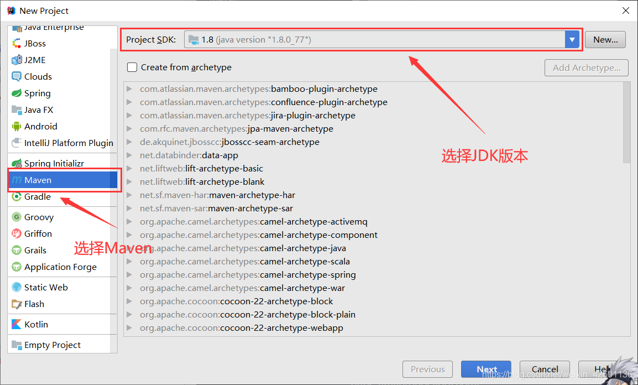Screen dimensions: 638x385
Task: Choose Android project type
Action: point(41,126)
